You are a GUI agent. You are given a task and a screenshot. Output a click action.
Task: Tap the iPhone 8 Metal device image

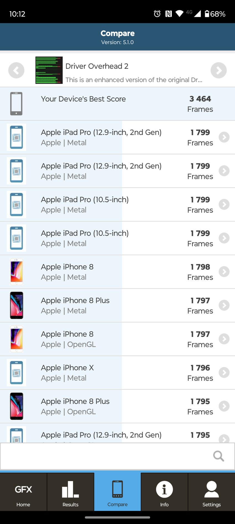(17, 272)
